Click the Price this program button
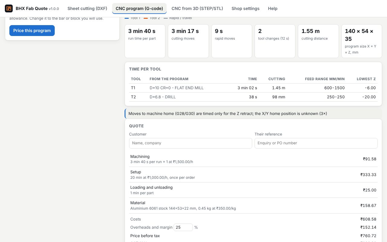The image size is (387, 242). point(32,31)
